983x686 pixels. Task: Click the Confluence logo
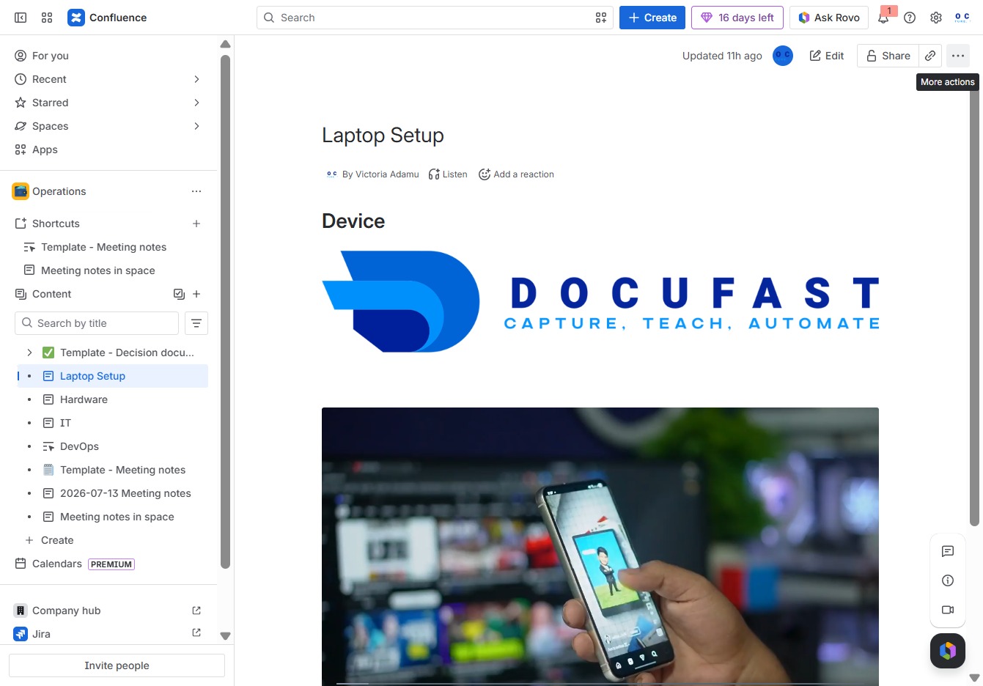(x=107, y=18)
